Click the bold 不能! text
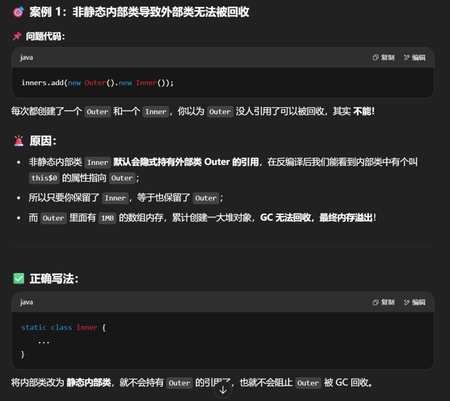 click(363, 111)
